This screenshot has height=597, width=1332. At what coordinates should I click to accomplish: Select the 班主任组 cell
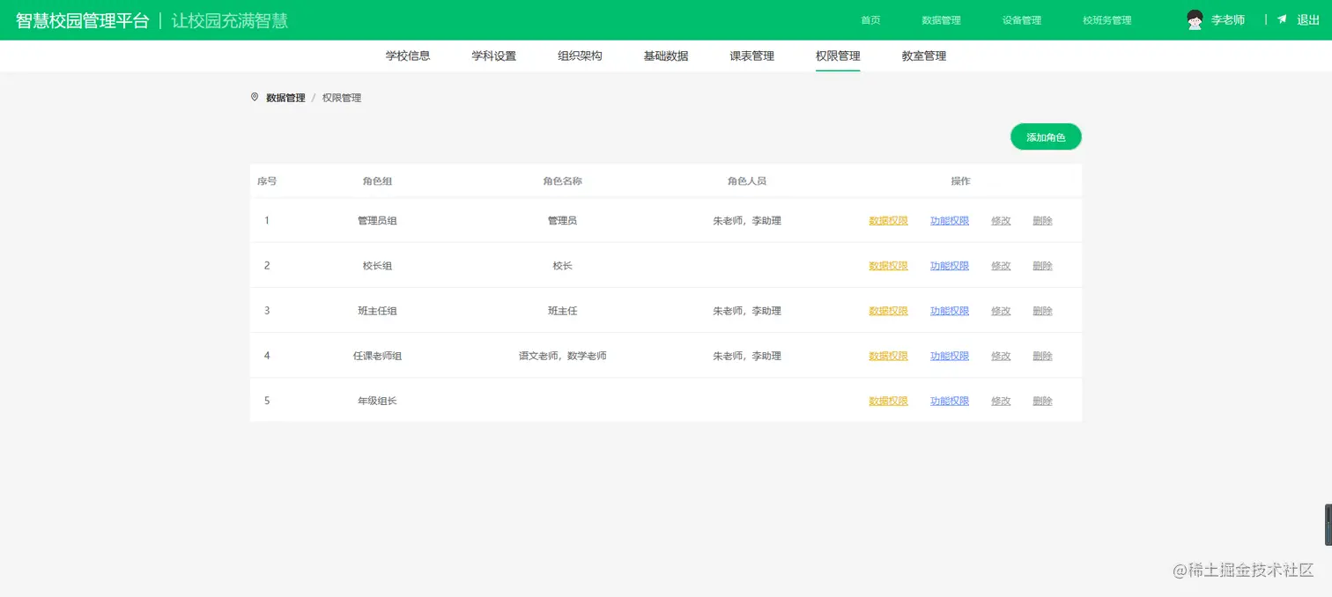pos(377,311)
